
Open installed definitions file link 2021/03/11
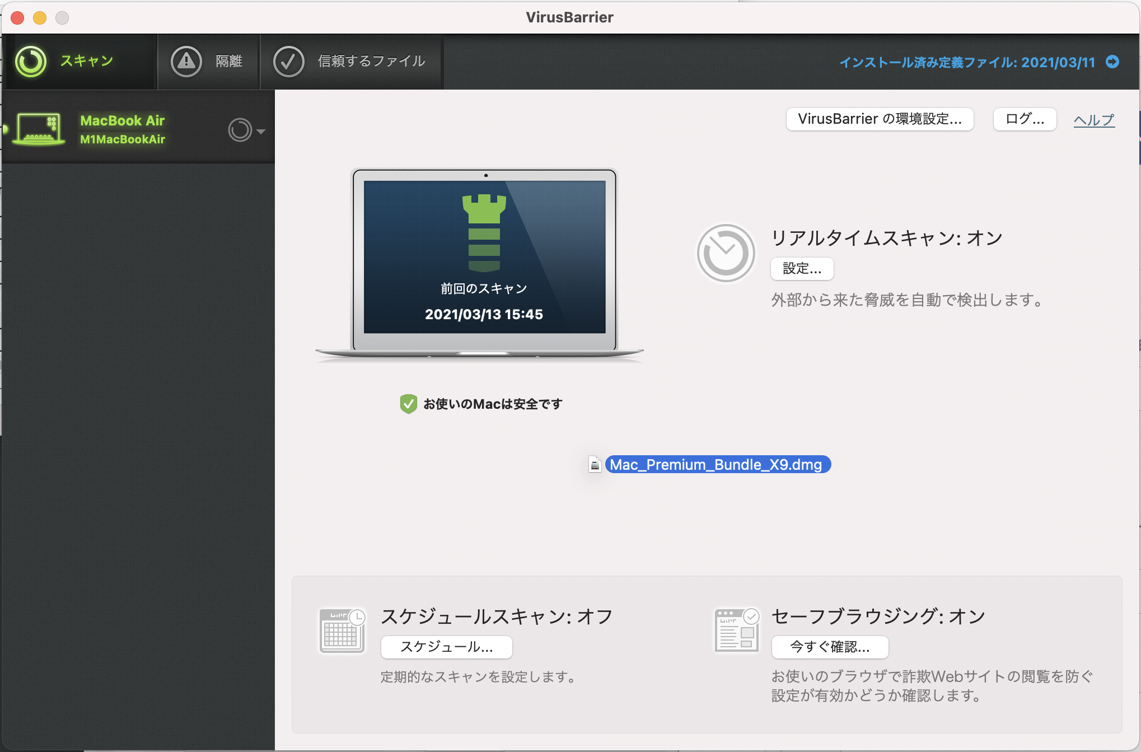pyautogui.click(x=967, y=62)
